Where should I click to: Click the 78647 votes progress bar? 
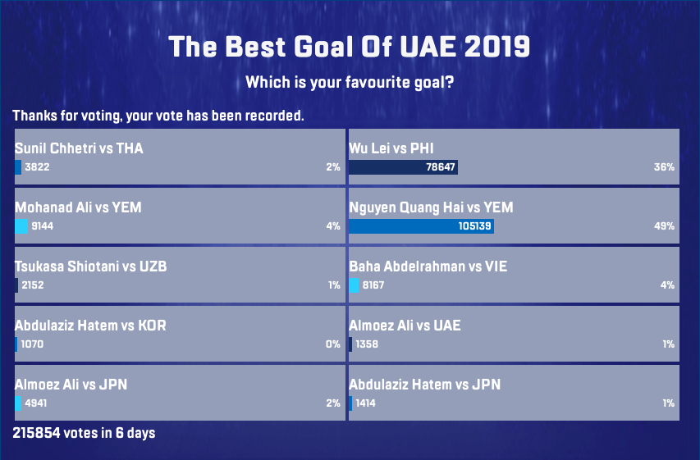point(403,167)
